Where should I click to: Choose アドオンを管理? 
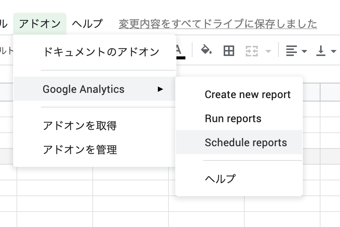(95, 150)
